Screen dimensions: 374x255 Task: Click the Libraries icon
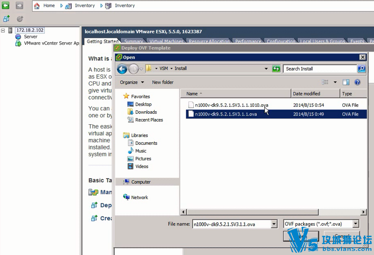pos(126,135)
